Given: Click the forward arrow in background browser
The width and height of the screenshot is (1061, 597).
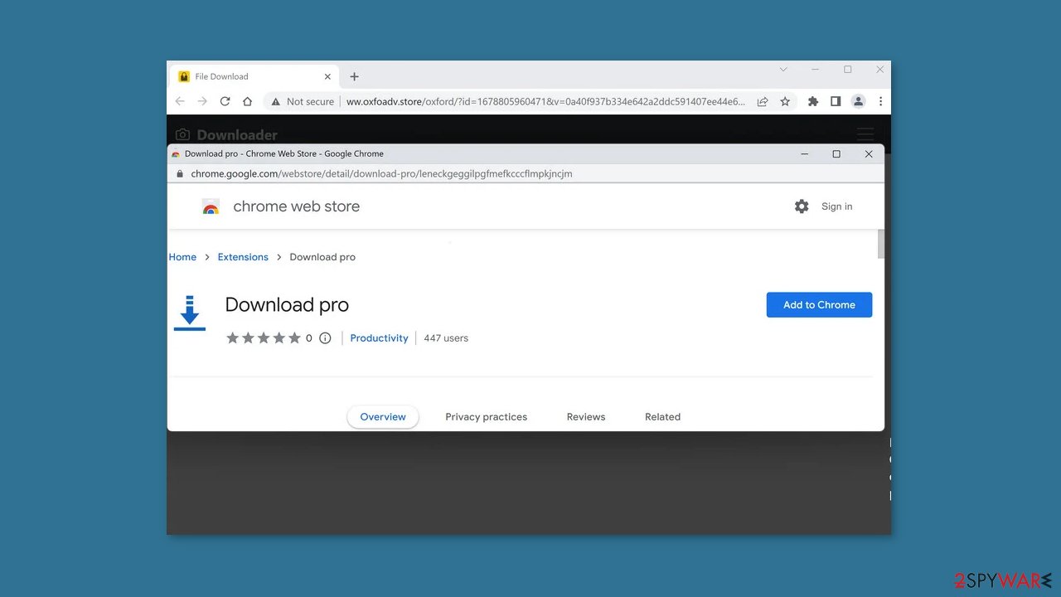Looking at the screenshot, I should (202, 101).
